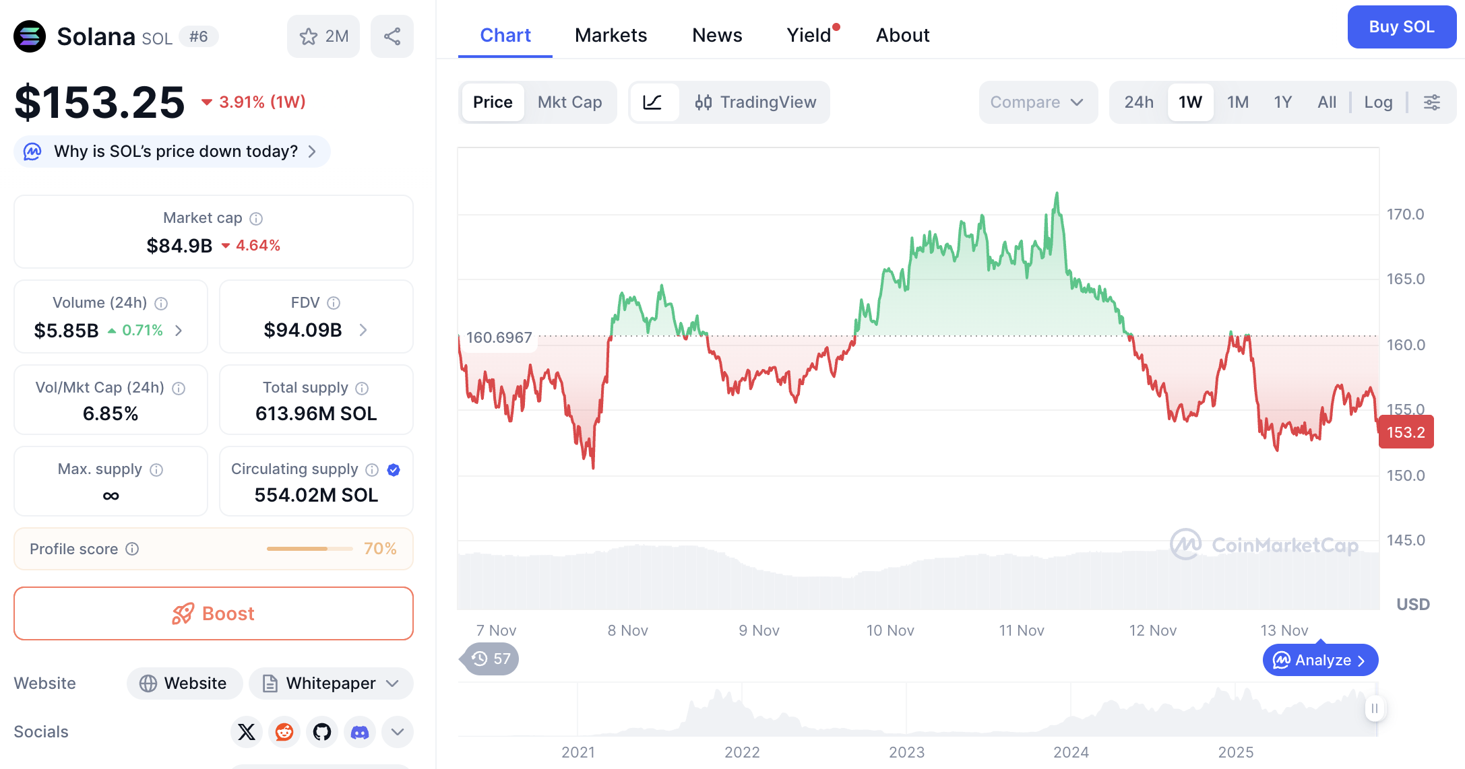Open the Reddit social link

pyautogui.click(x=284, y=732)
